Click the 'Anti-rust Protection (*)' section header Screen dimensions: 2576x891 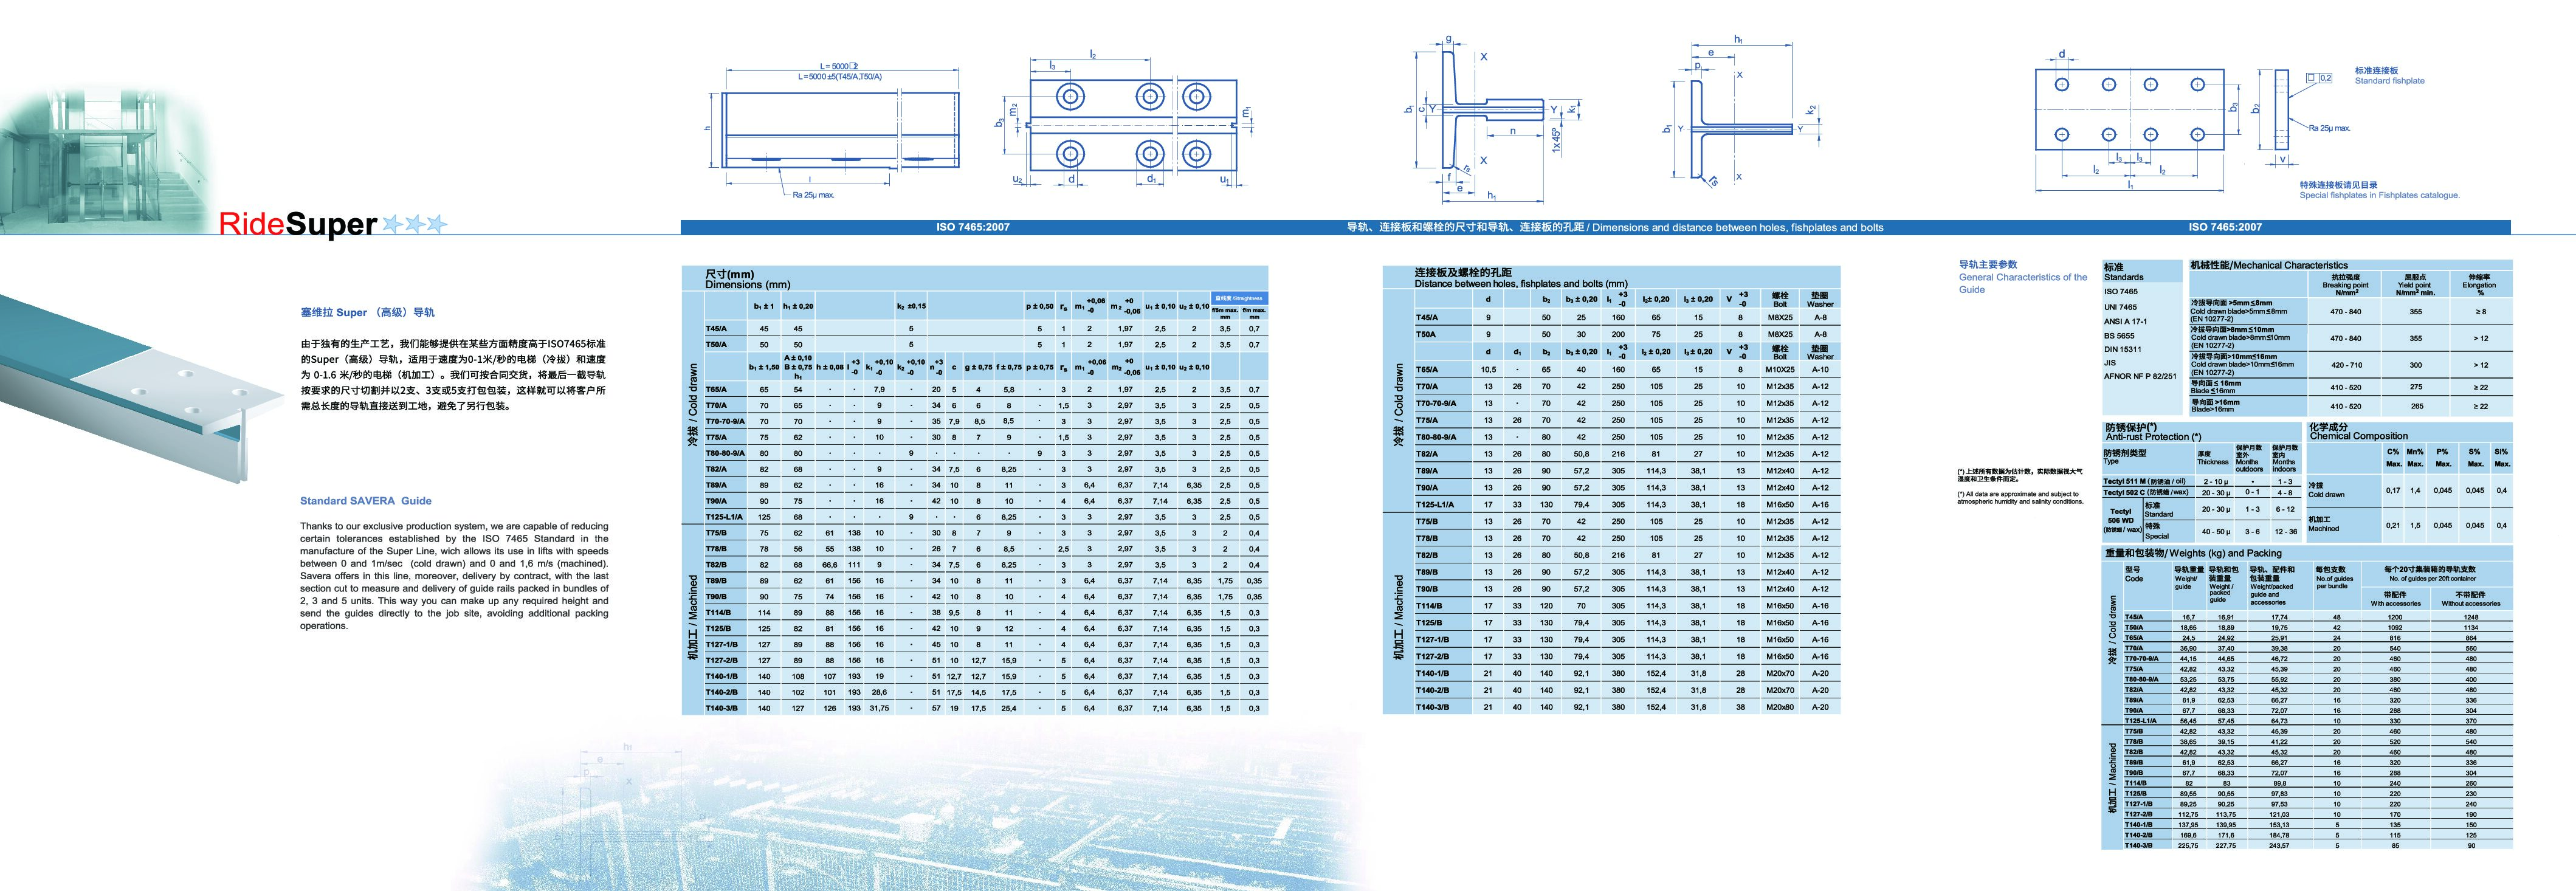coord(2153,437)
